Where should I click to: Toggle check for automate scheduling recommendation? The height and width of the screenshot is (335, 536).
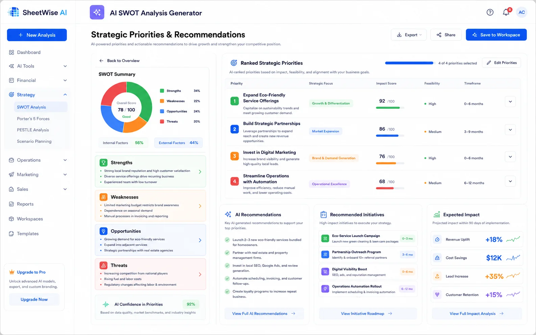coord(227,279)
